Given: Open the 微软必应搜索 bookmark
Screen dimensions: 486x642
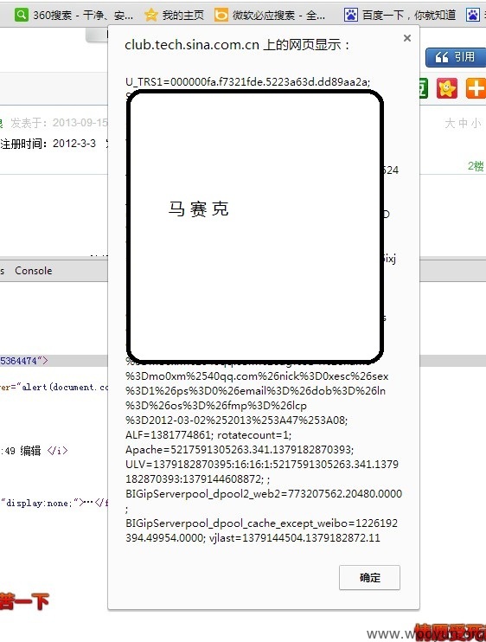Looking at the screenshot, I should 270,16.
